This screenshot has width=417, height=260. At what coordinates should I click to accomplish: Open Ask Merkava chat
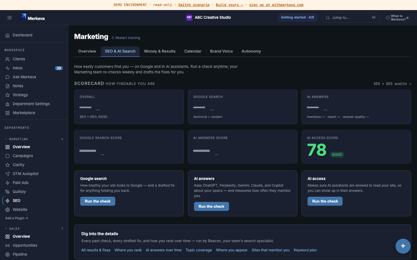point(34,77)
